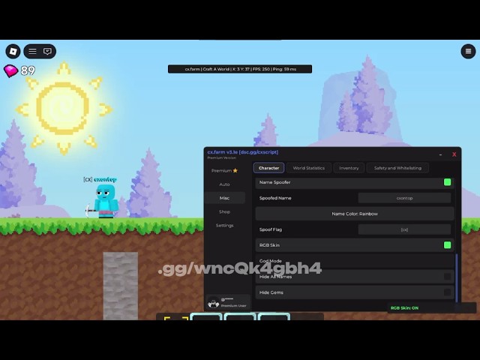Screen dimensions: 480x360
Task: Switch to the Character tab
Action: (268, 168)
